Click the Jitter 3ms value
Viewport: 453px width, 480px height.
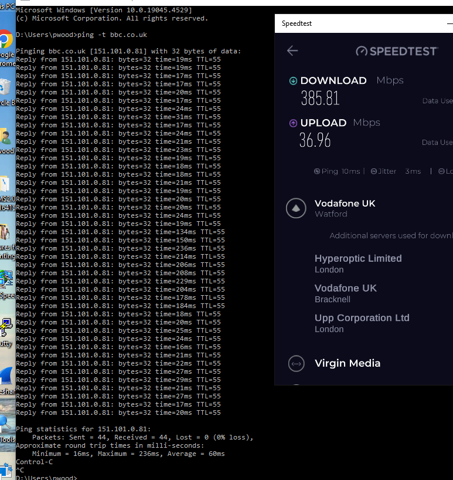[x=413, y=171]
